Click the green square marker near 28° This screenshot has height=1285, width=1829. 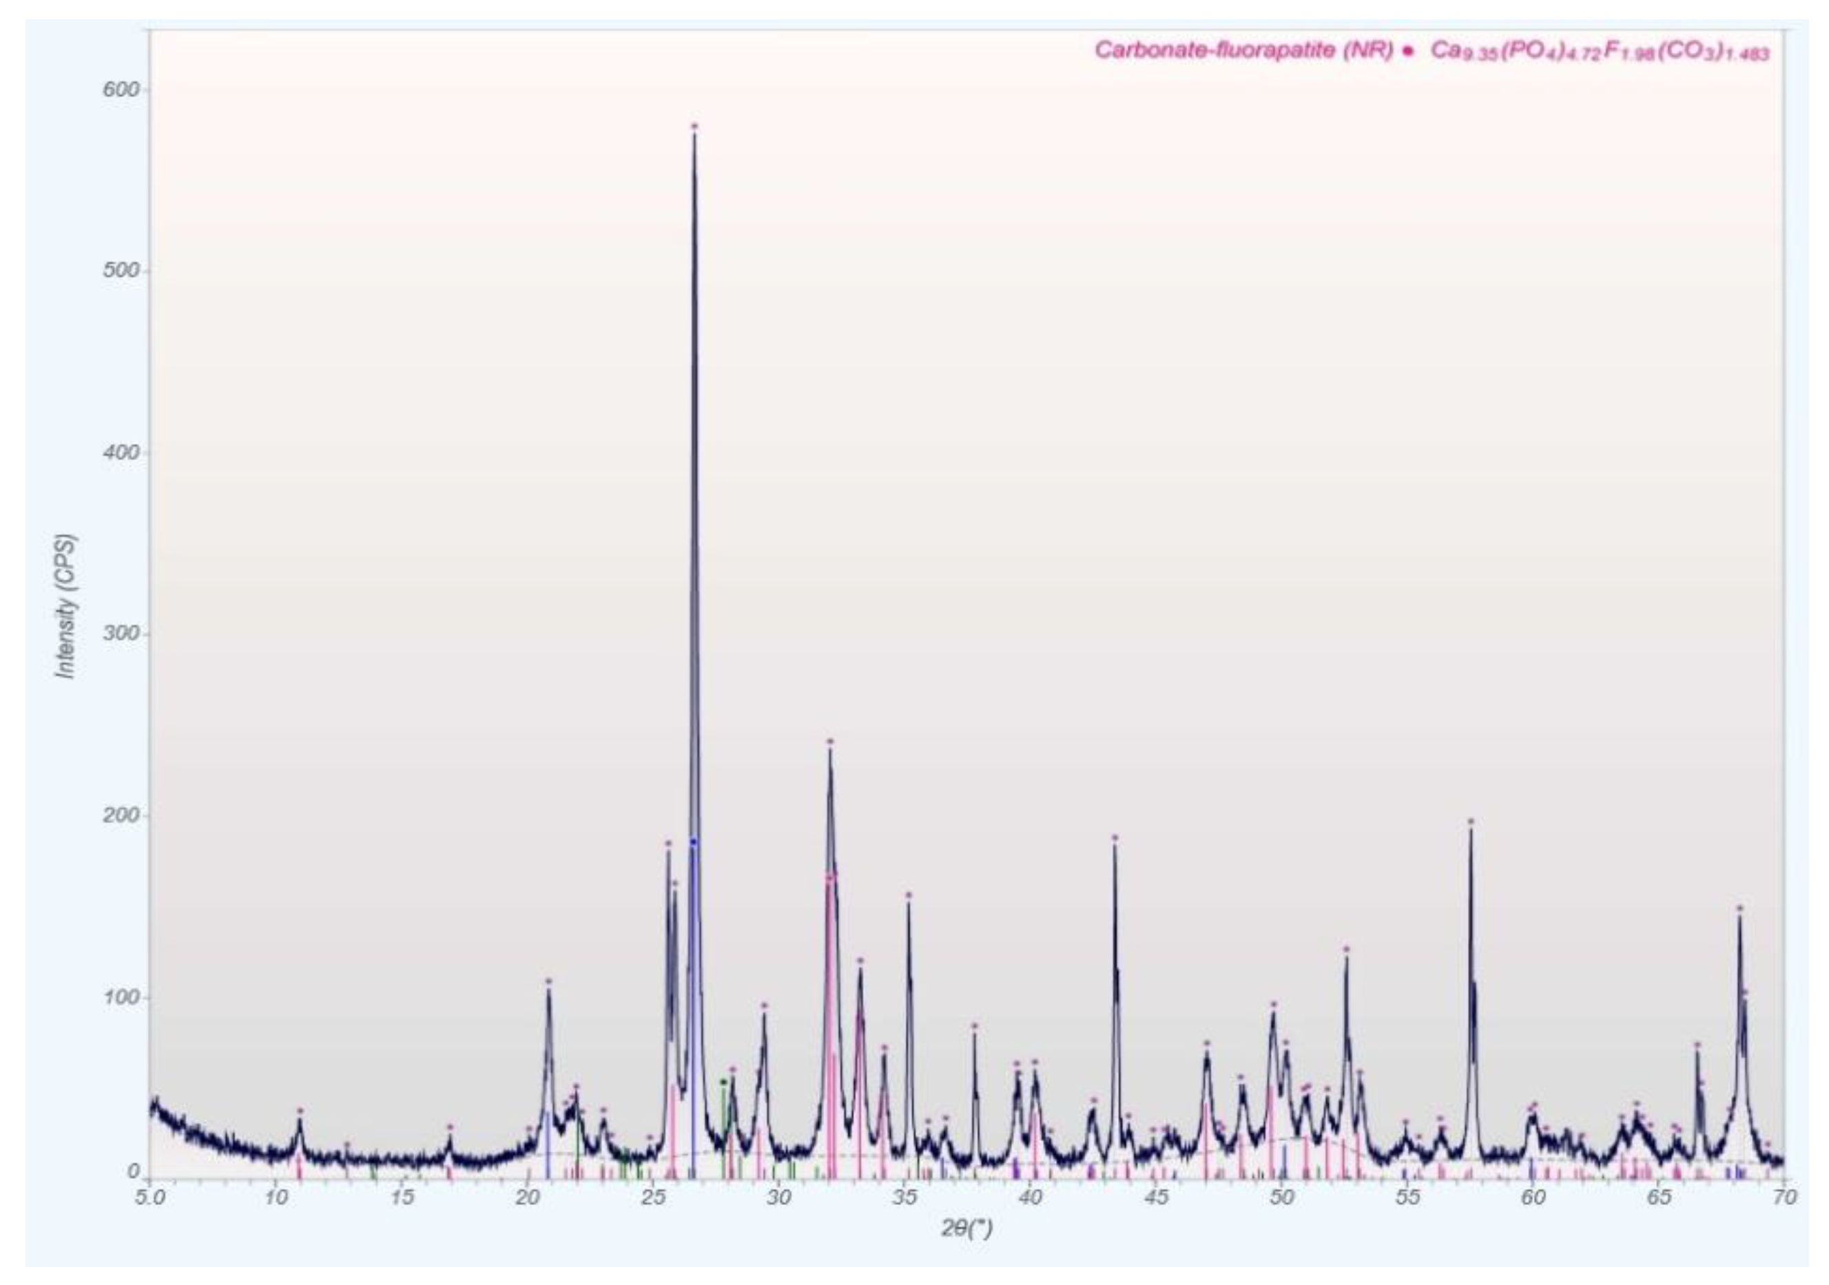(x=723, y=1082)
